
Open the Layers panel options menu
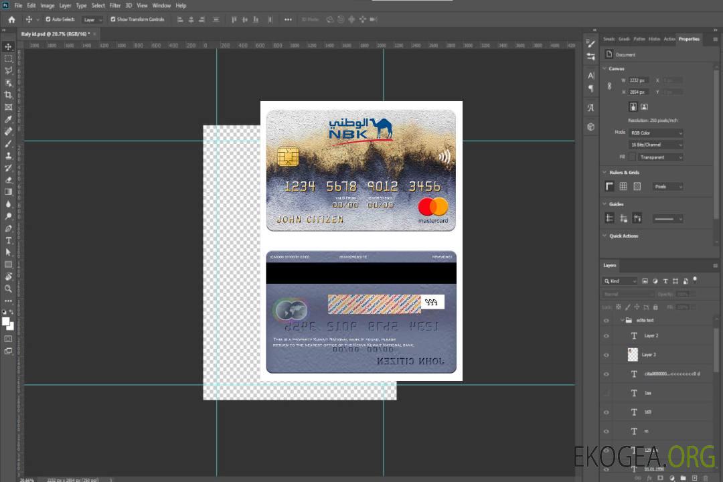point(715,266)
